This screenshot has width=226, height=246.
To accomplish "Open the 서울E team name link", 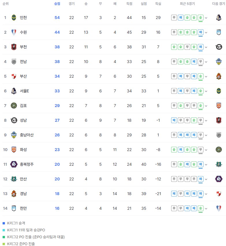I will [25, 91].
